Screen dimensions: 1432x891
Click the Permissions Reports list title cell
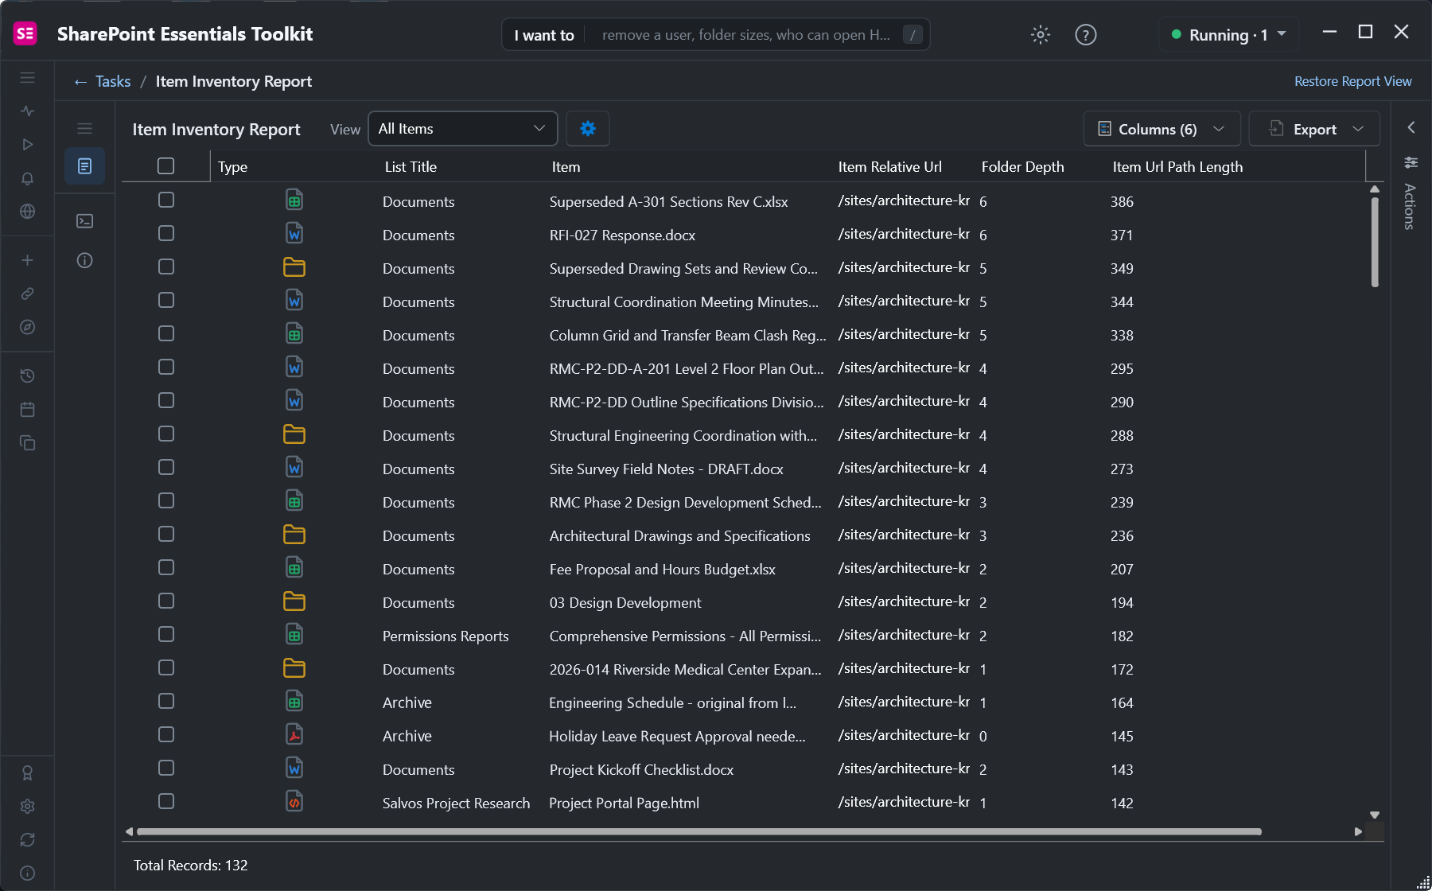pos(446,636)
